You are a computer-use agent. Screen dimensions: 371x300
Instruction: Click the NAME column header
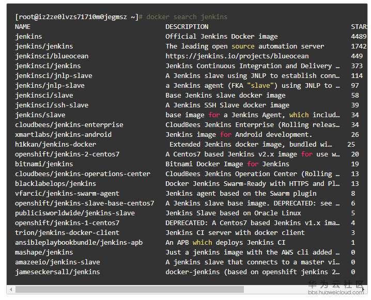23,26
